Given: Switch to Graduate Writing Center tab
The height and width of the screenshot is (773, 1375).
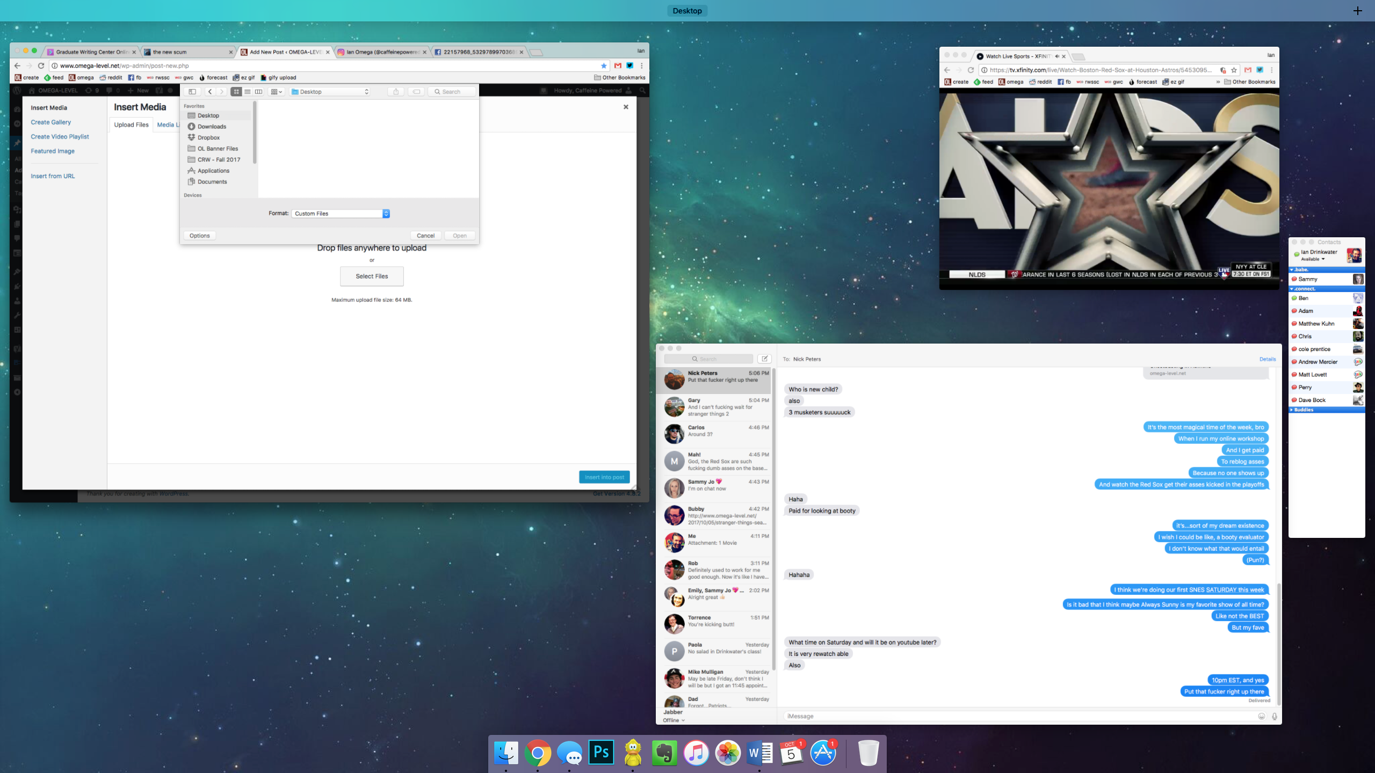Looking at the screenshot, I should pos(91,52).
